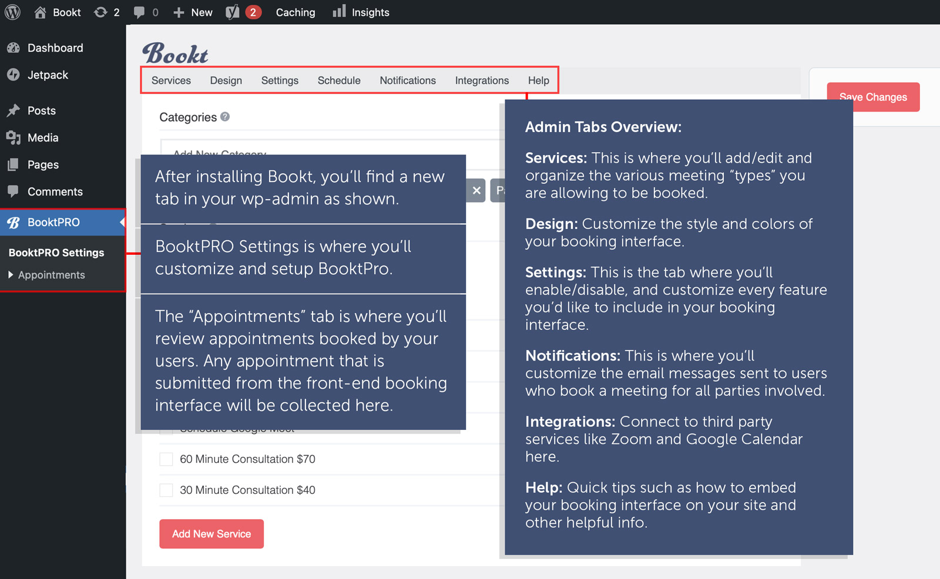Switch to the Schedule tab
The image size is (940, 579).
339,80
